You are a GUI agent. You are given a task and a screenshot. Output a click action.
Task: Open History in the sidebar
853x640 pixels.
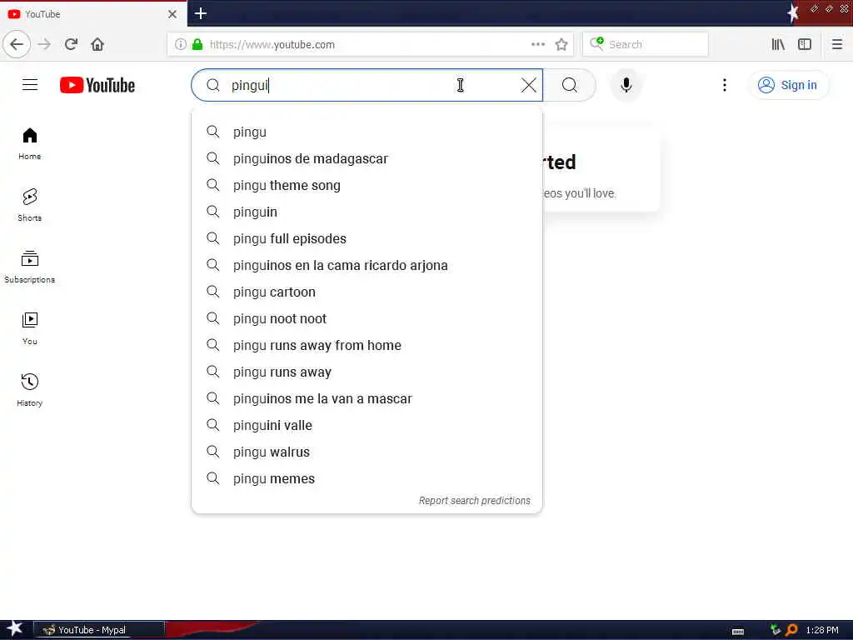(x=30, y=390)
